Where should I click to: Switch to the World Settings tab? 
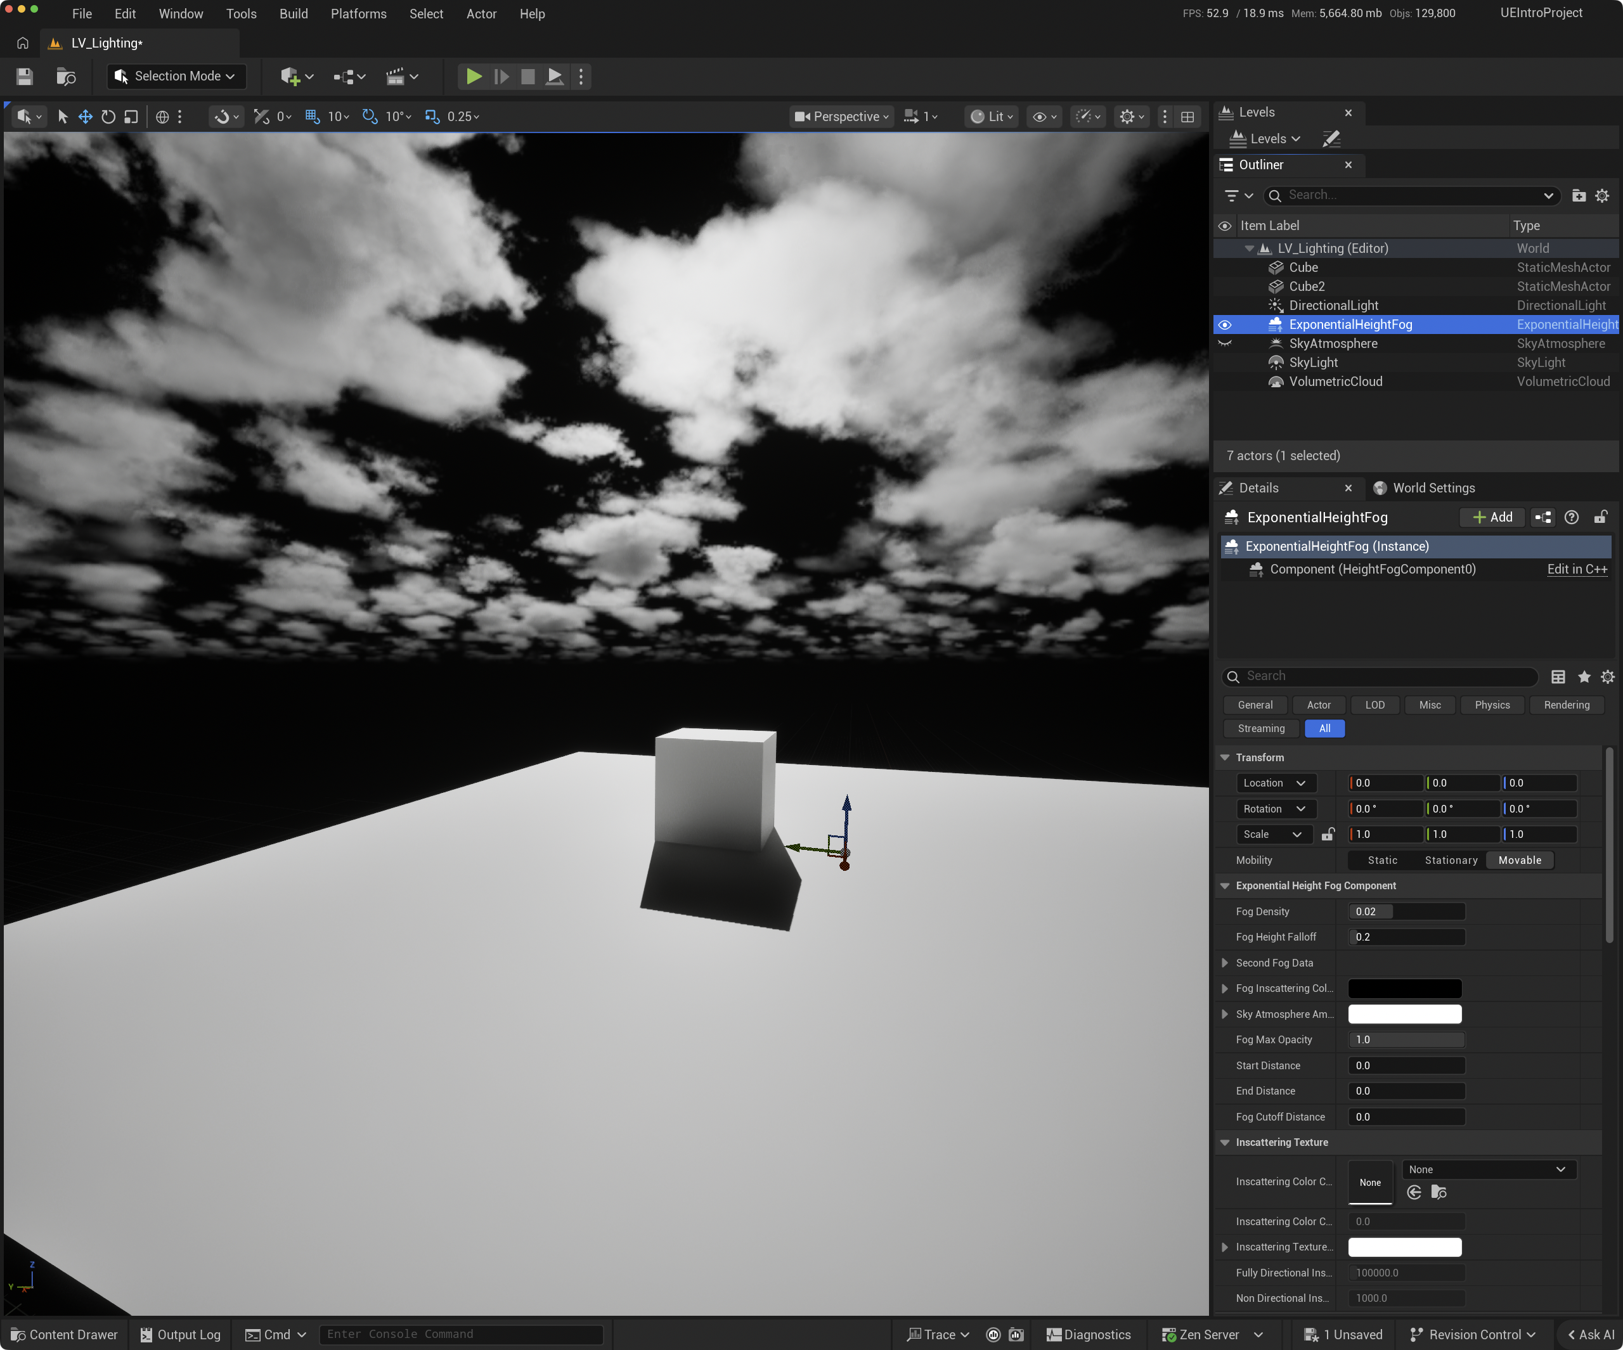pyautogui.click(x=1425, y=487)
